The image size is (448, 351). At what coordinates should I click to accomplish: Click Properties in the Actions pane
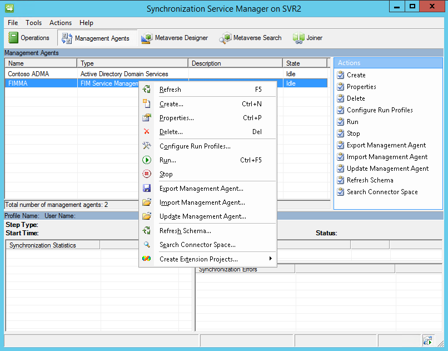click(x=361, y=87)
